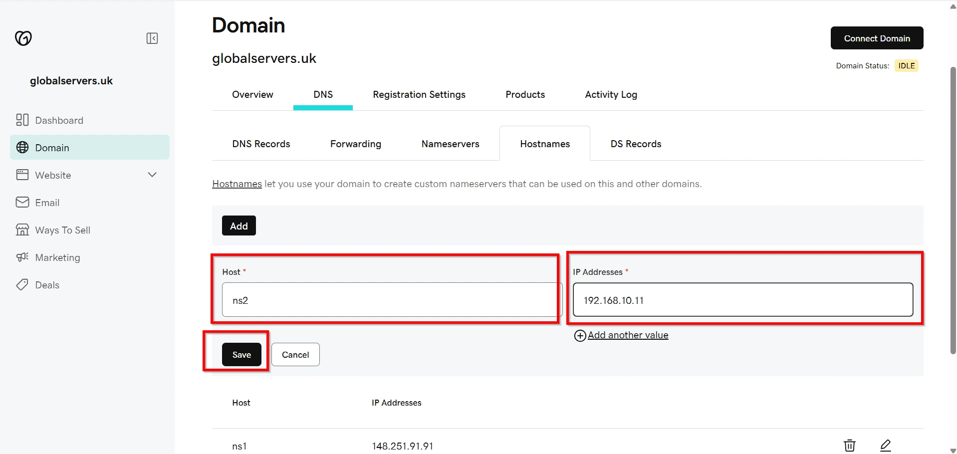
Task: Click the Ways To Sell storefront icon
Action: (x=22, y=229)
